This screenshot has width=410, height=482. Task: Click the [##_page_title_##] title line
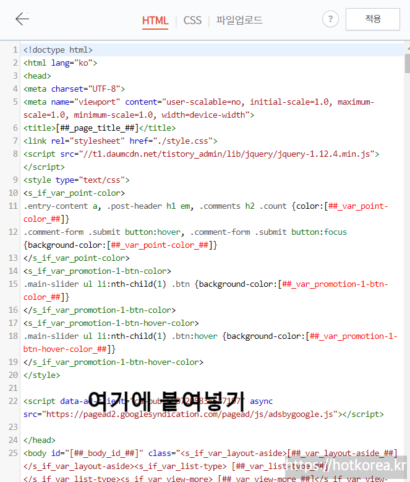click(x=100, y=128)
